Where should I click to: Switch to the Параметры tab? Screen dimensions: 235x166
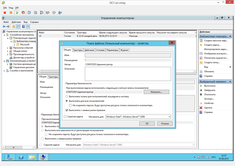click(x=112, y=50)
